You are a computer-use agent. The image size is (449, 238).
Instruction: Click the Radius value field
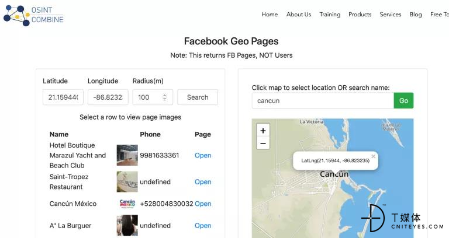153,97
